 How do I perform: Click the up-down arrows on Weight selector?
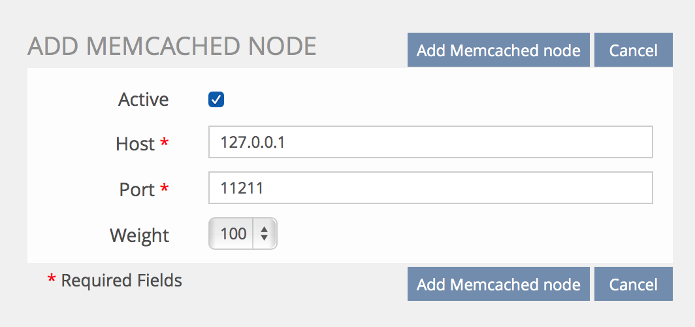(264, 233)
